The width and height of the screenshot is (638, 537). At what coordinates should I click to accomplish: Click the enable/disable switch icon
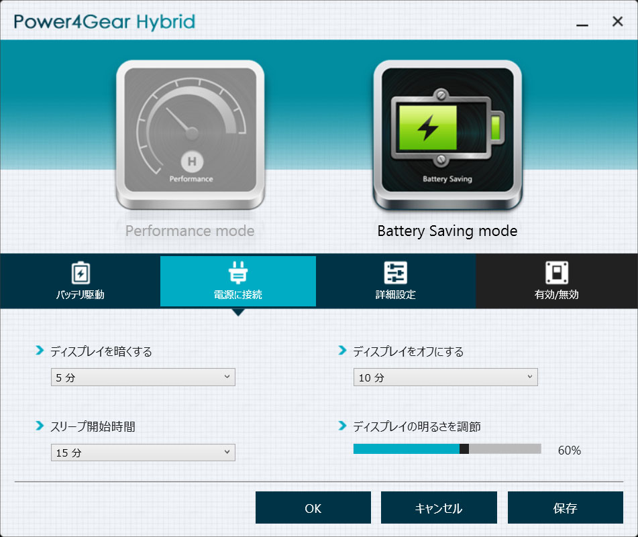[x=557, y=272]
